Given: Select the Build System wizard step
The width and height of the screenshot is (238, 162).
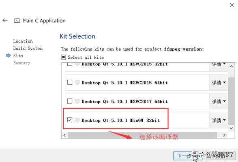Looking at the screenshot, I should pyautogui.click(x=28, y=48).
